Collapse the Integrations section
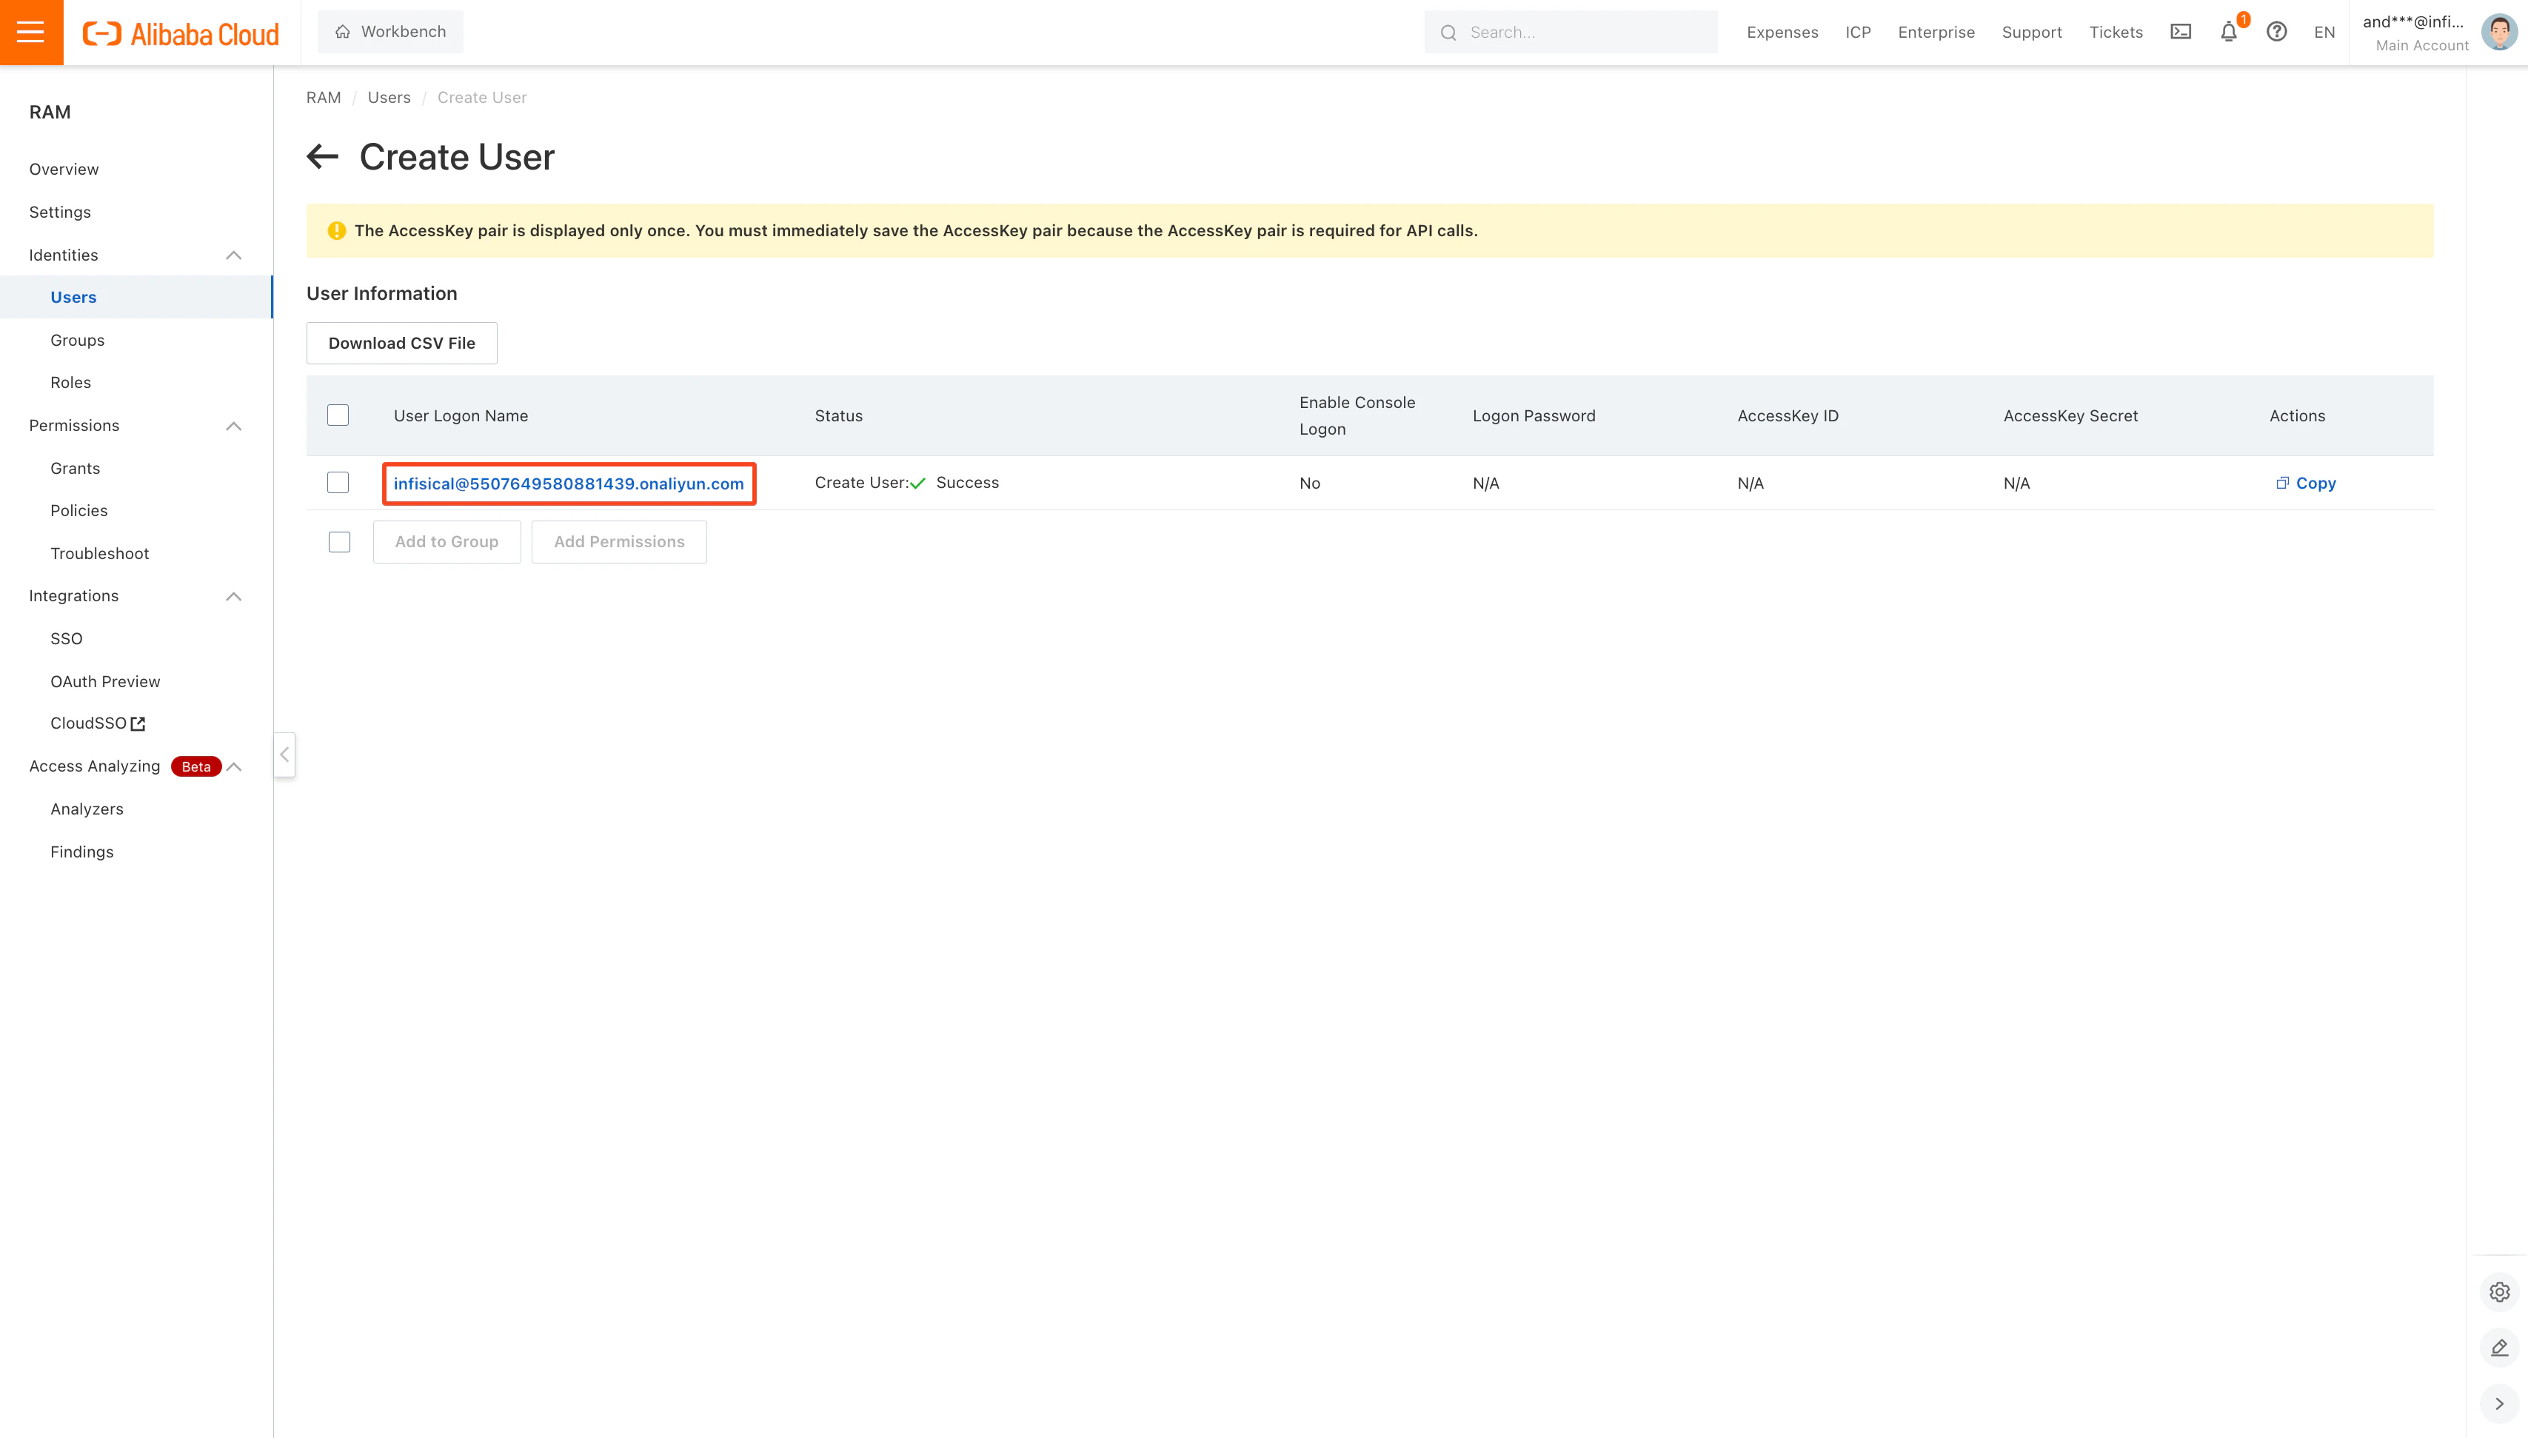 tap(234, 597)
